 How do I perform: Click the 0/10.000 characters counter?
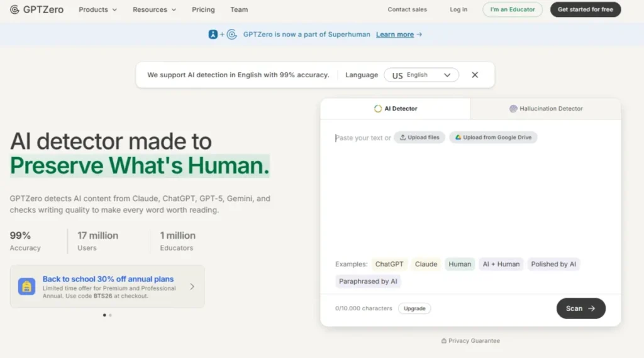point(364,308)
